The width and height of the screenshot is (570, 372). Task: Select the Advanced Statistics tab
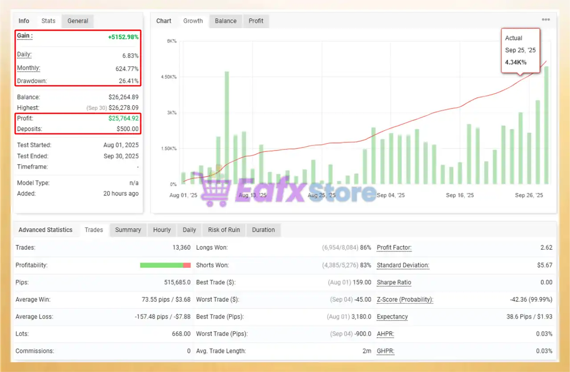point(45,230)
